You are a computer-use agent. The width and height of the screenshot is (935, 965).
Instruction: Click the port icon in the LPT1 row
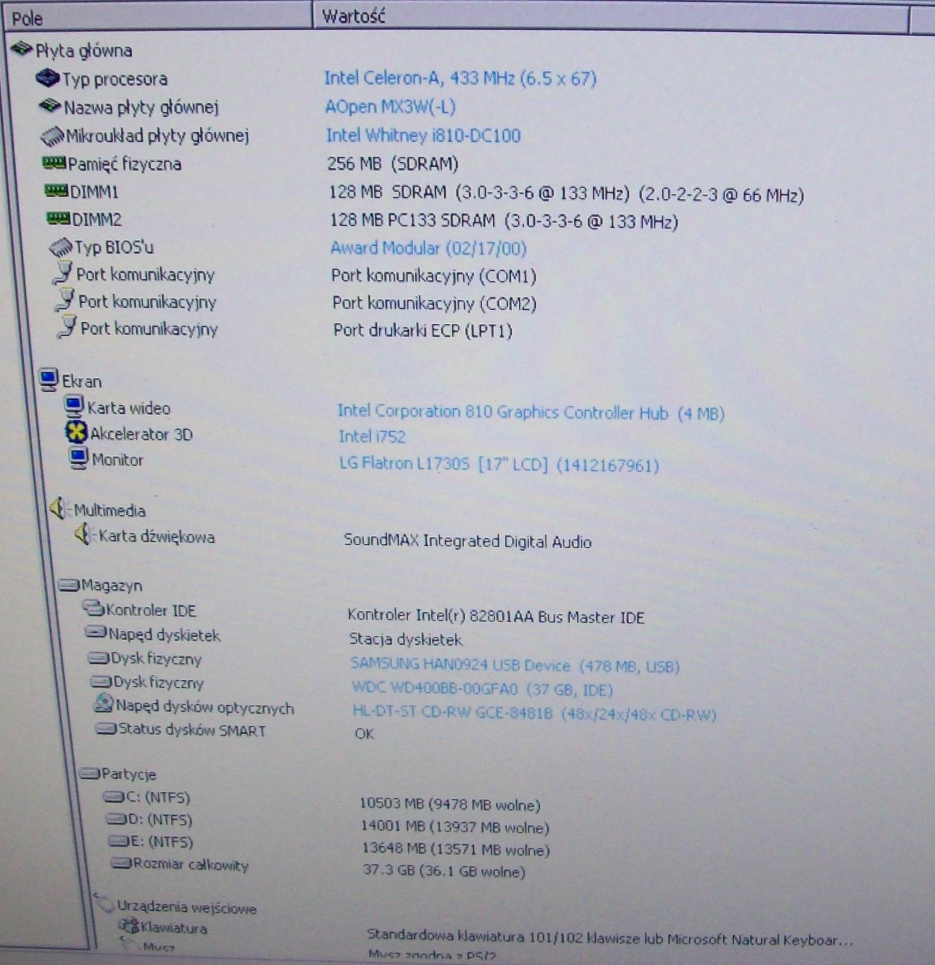67,327
